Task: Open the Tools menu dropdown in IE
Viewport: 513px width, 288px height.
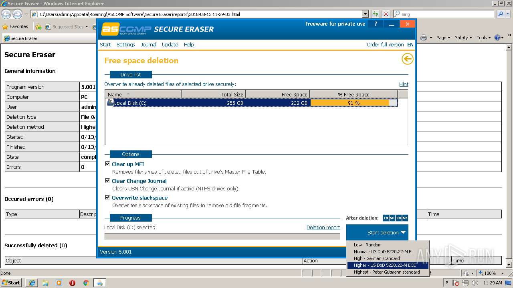Action: pos(484,38)
